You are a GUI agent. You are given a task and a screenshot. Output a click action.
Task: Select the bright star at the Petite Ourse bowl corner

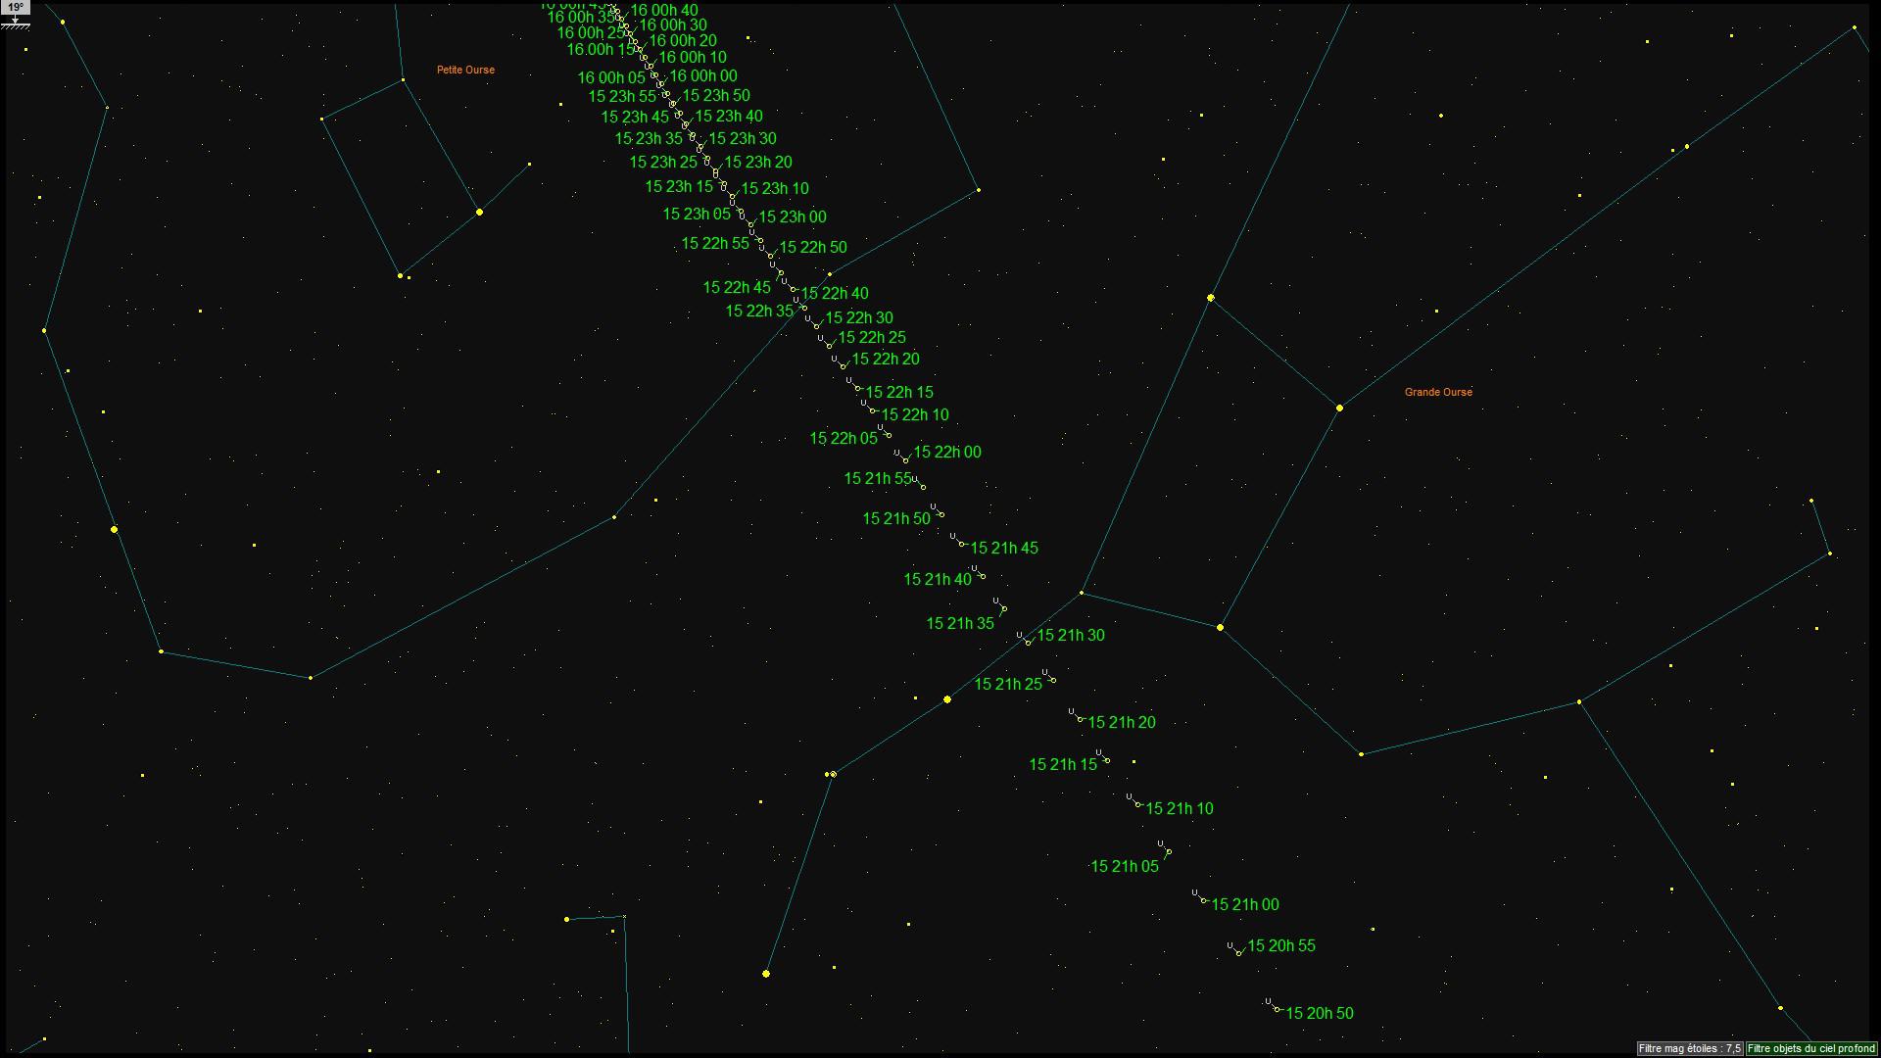[x=479, y=212]
